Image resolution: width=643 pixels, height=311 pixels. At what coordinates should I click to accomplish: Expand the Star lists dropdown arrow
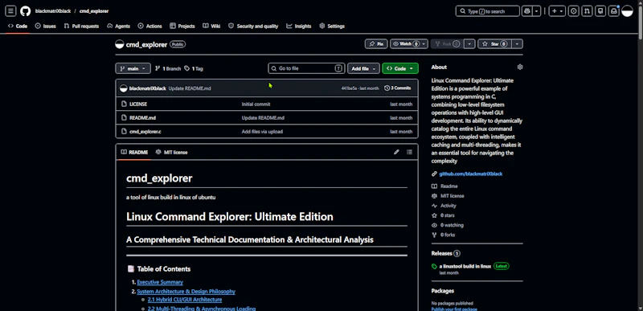click(518, 44)
